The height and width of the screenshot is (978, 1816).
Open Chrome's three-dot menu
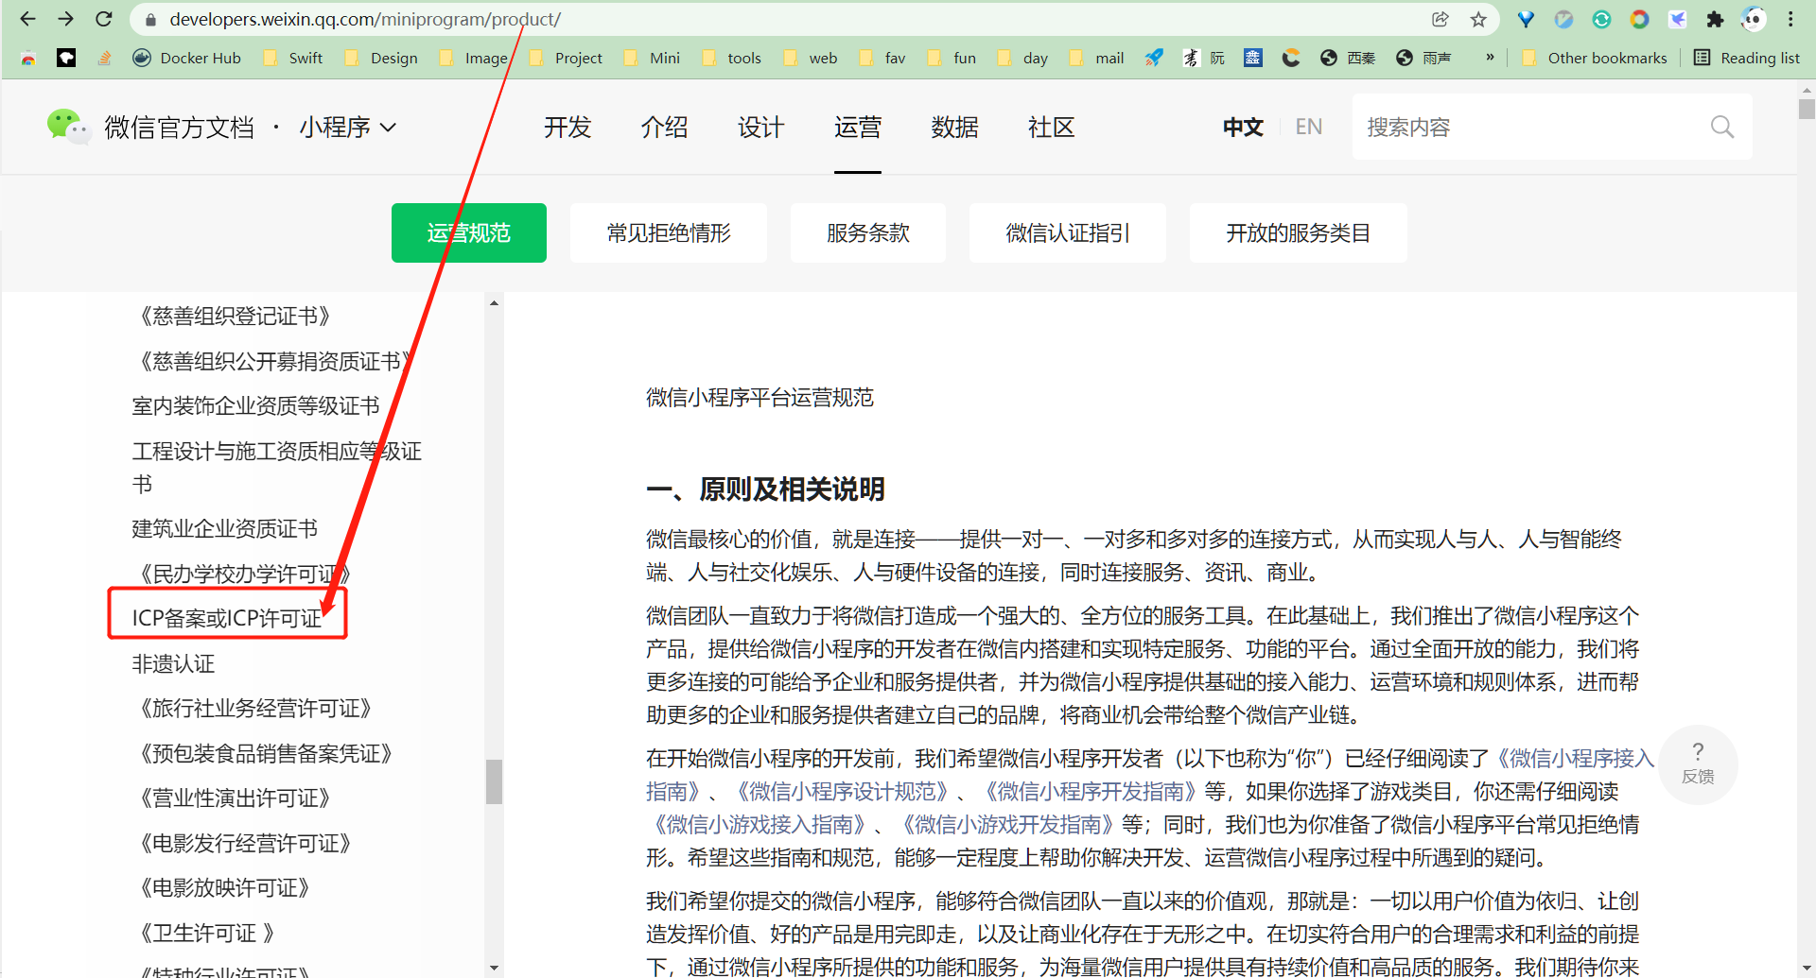click(x=1790, y=19)
